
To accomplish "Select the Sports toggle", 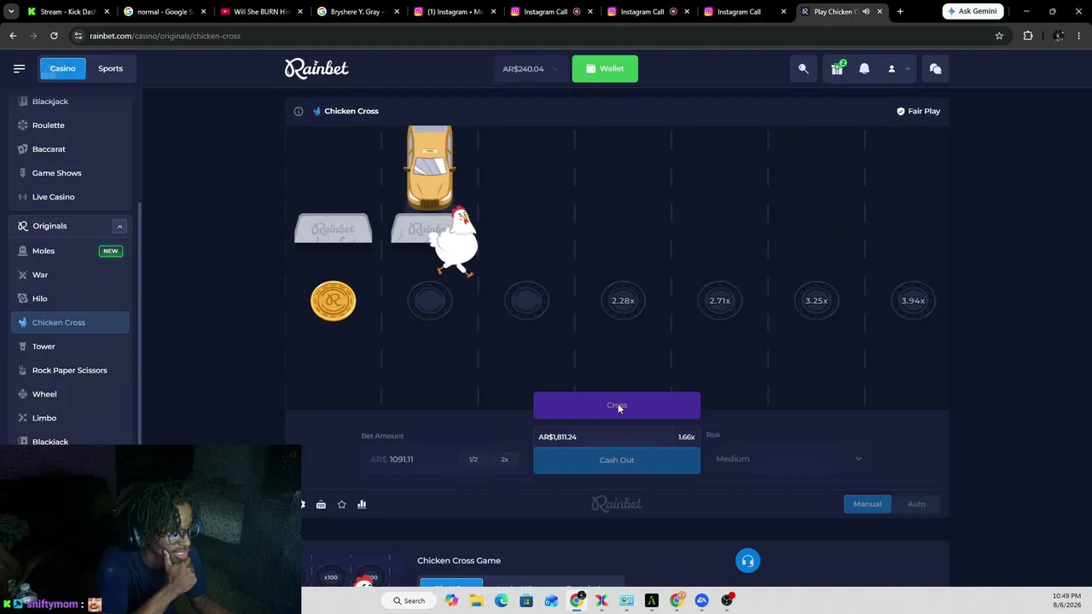I will (110, 68).
